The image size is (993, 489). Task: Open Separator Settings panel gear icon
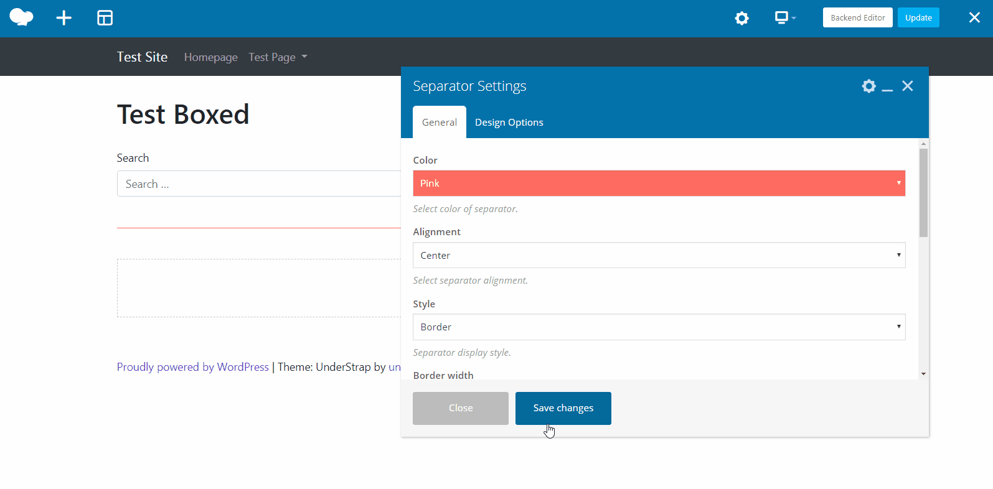[x=868, y=86]
